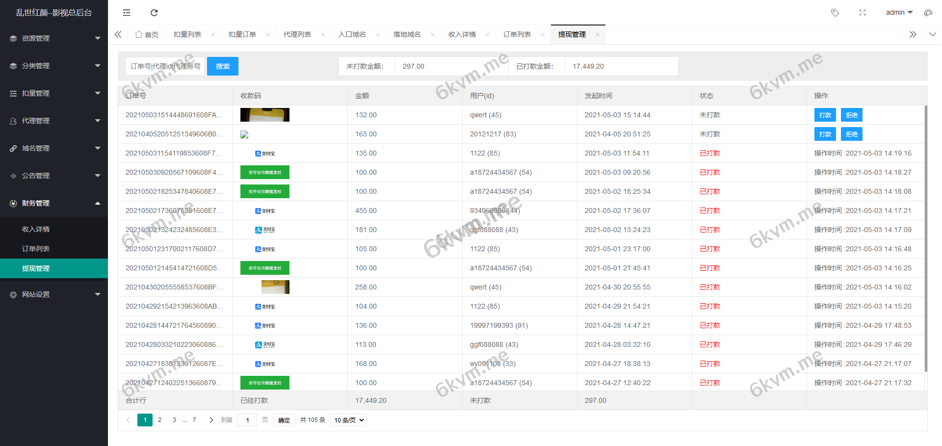The image size is (942, 446).
Task: Click the 扣量管理 sidebar icon
Action: 13,93
